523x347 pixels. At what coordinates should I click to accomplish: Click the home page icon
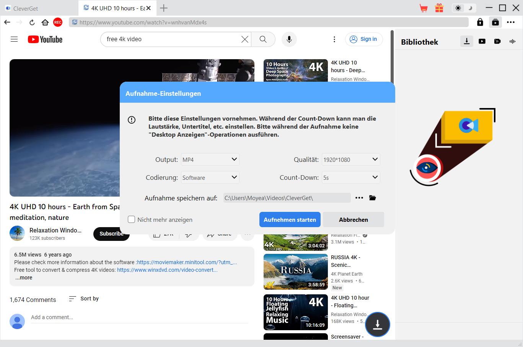(45, 23)
